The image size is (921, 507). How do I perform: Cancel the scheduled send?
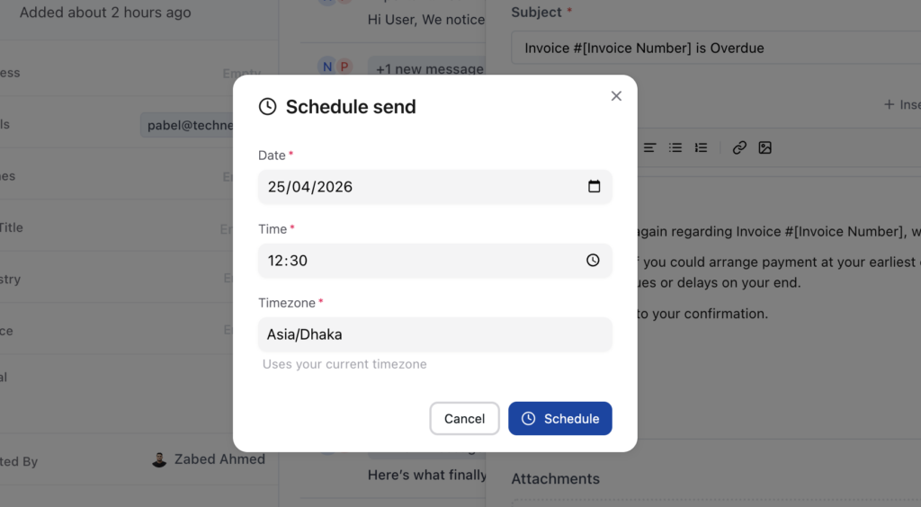coord(464,418)
